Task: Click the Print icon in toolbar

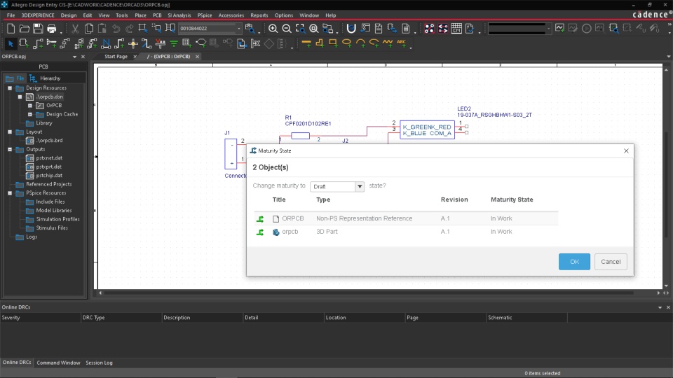Action: [51, 29]
